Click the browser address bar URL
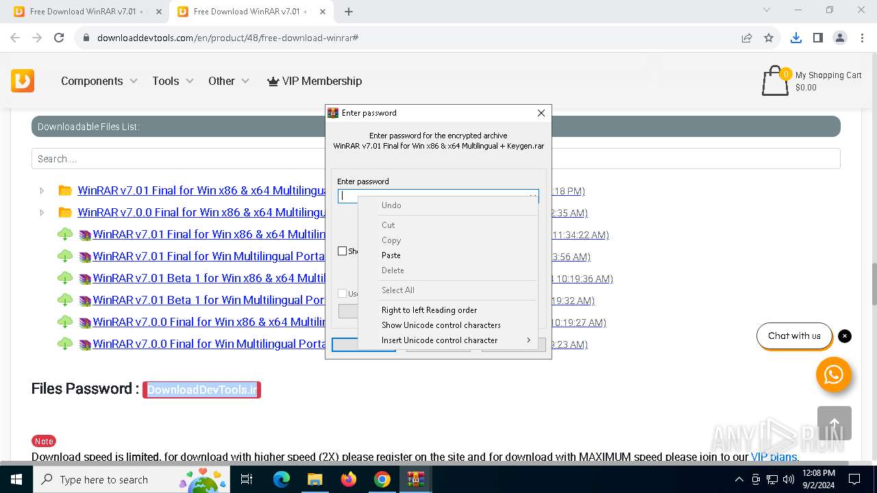 (228, 38)
